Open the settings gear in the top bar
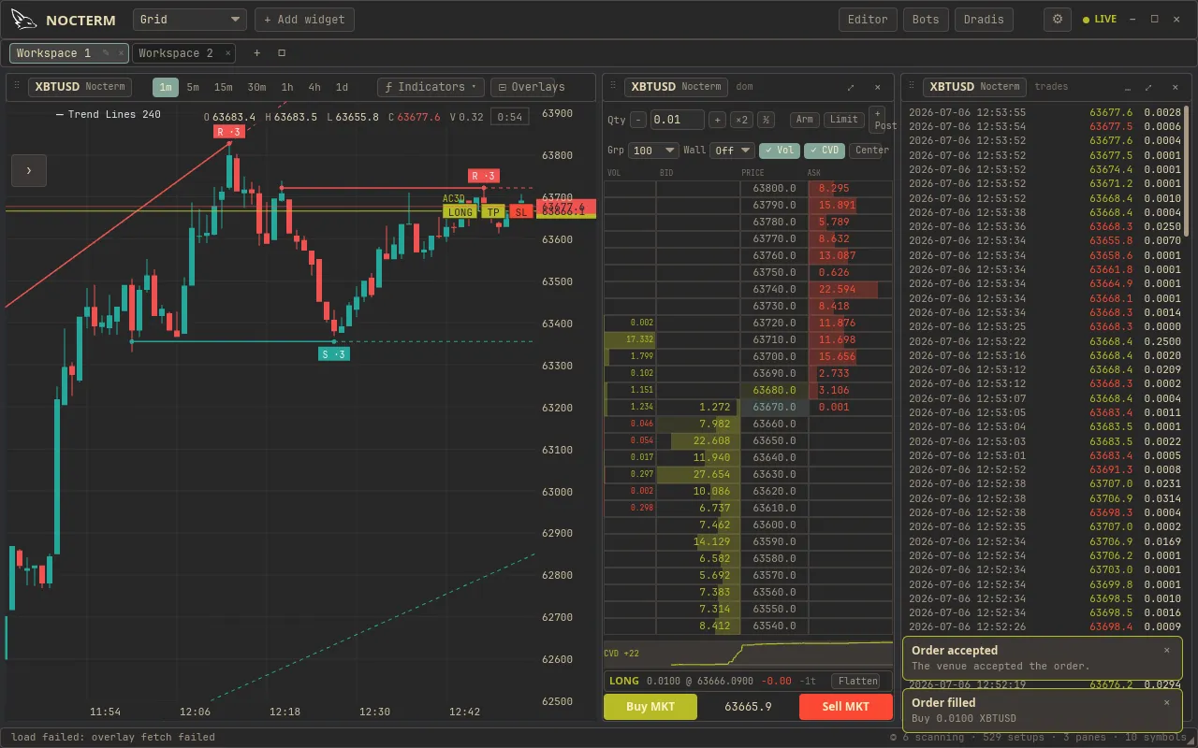This screenshot has width=1198, height=748. point(1058,19)
